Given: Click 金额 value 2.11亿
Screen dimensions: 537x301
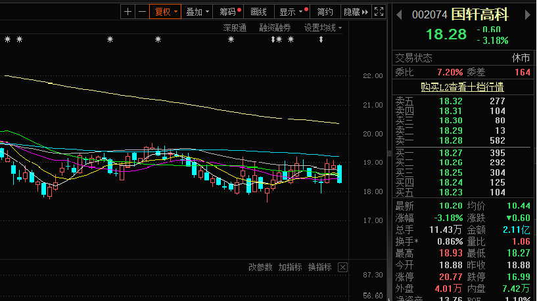Looking at the screenshot, I should 517,230.
